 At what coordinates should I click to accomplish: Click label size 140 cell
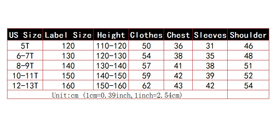pyautogui.click(x=68, y=65)
